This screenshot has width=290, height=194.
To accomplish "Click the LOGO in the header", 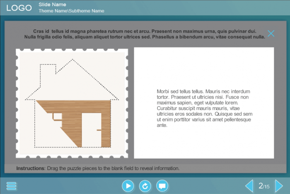I will pyautogui.click(x=19, y=8).
